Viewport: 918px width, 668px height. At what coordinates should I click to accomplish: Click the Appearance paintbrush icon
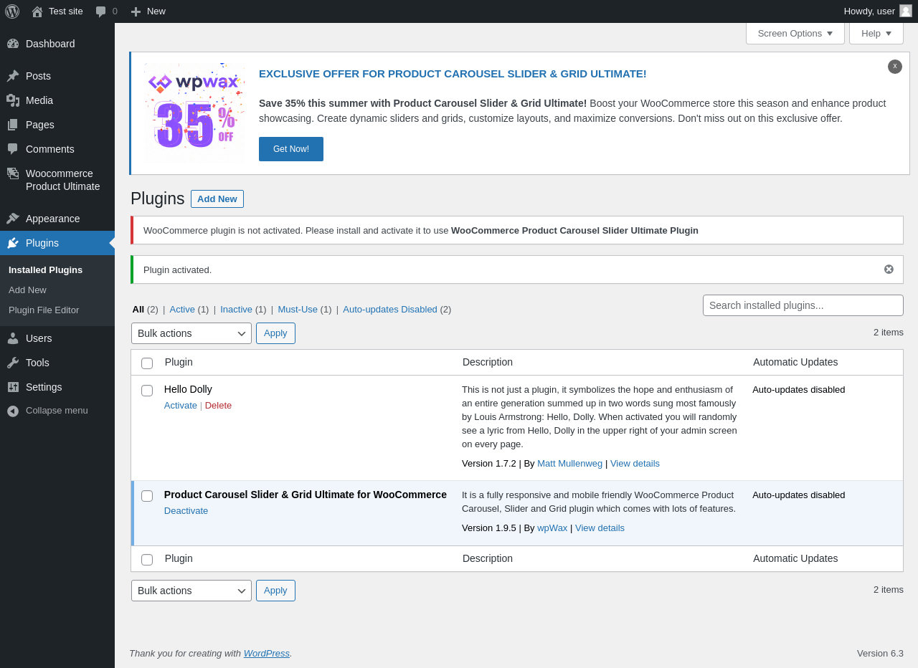(13, 219)
